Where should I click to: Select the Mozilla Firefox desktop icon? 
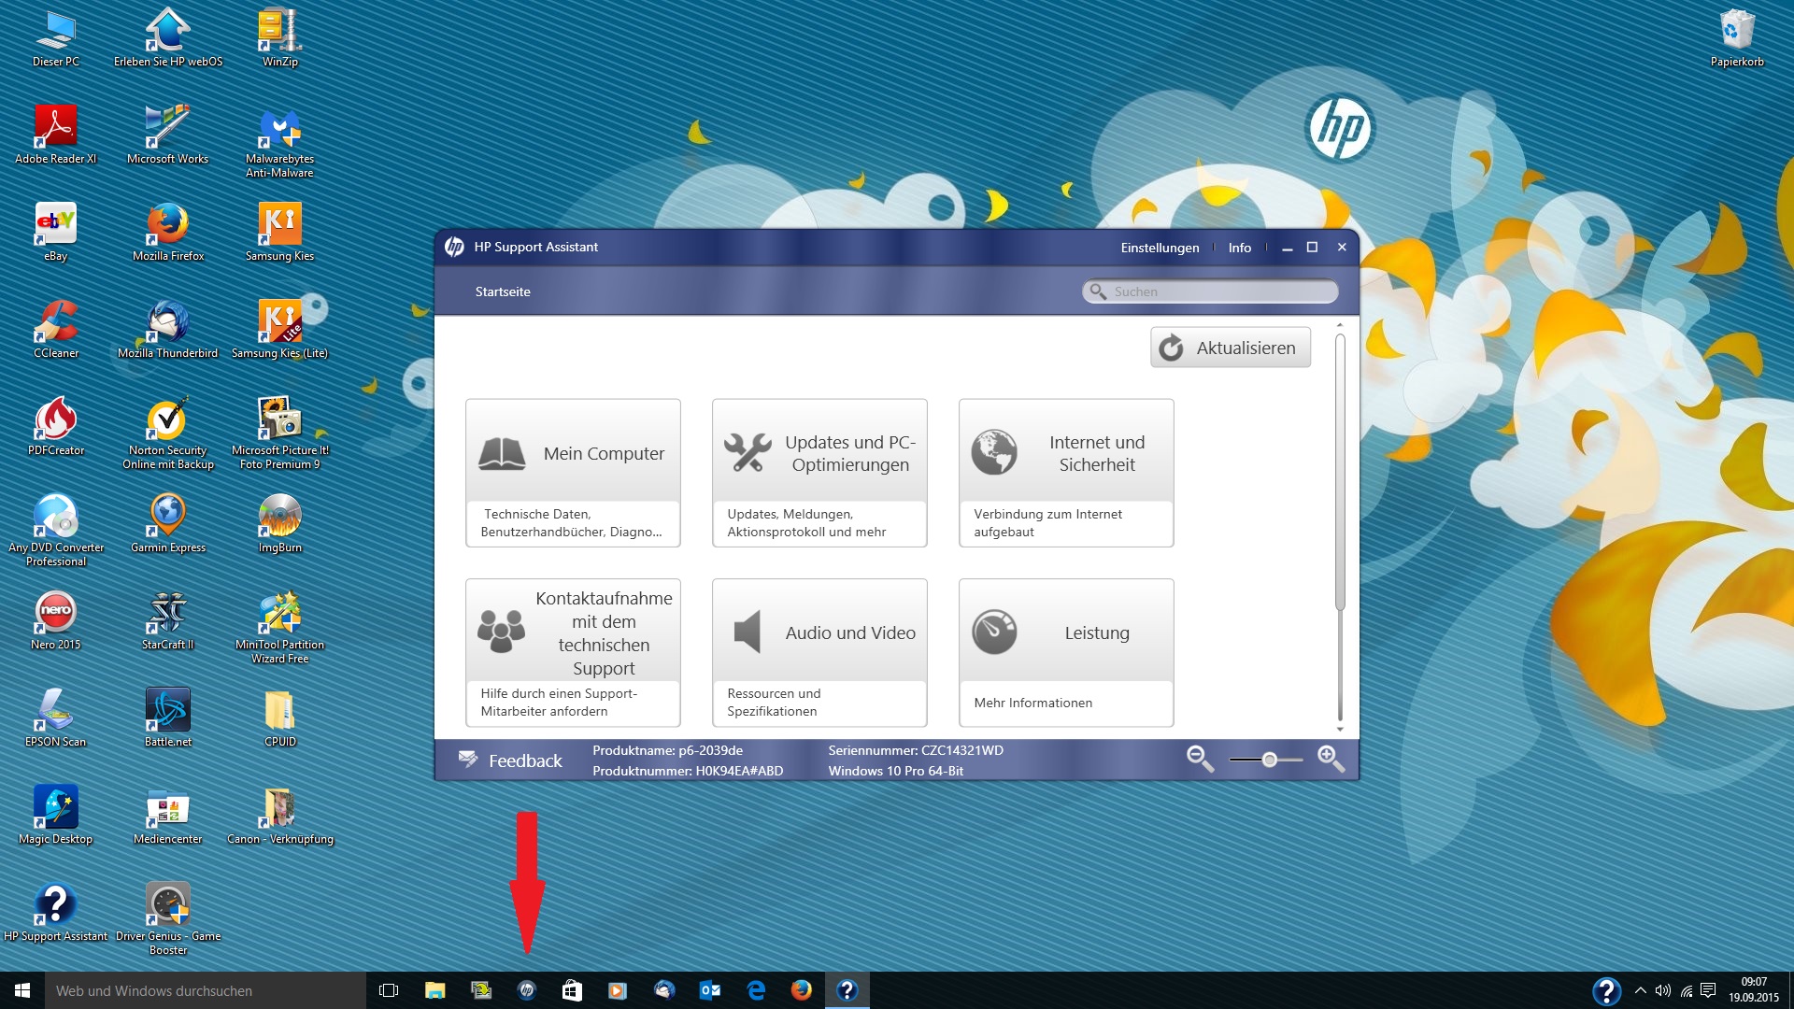click(x=168, y=233)
